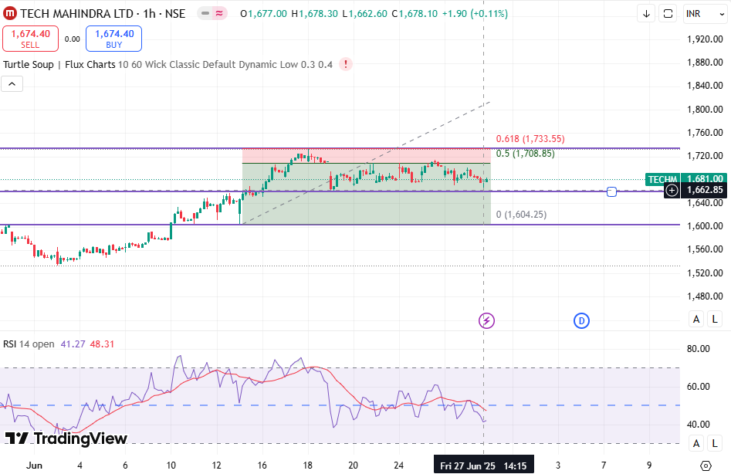
Task: Click the 1,662.85 crosshair price label
Action: coord(705,190)
